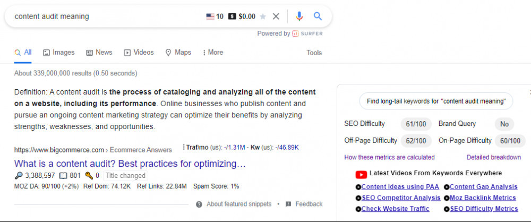Click inside the search query text field

[x=106, y=16]
